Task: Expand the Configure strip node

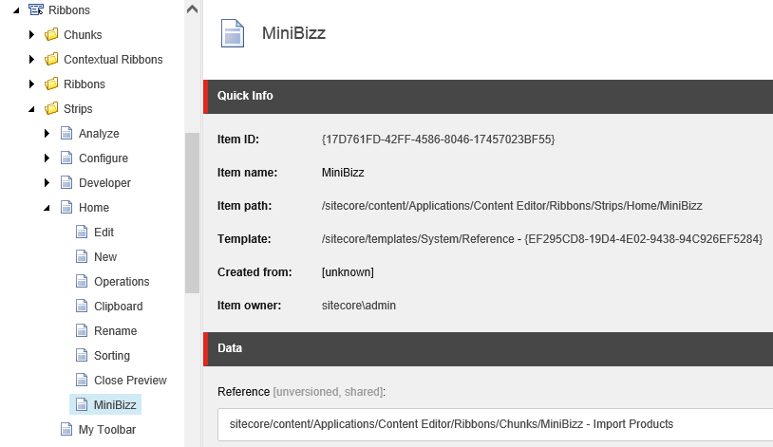Action: [47, 158]
